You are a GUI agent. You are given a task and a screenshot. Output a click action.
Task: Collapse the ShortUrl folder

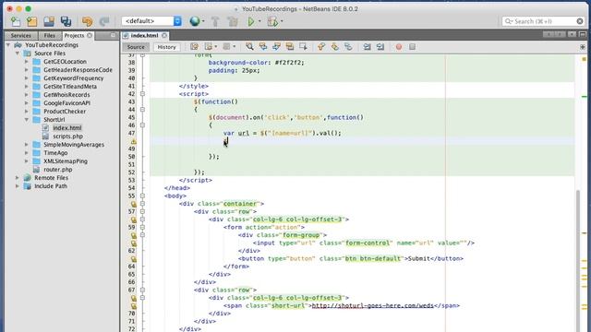27,120
